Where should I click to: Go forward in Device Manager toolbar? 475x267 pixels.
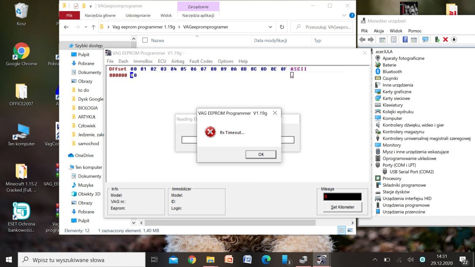click(x=371, y=40)
